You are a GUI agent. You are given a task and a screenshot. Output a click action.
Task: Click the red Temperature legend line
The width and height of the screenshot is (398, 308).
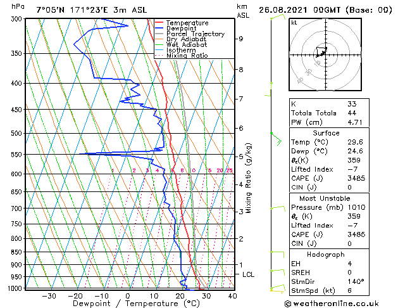pyautogui.click(x=159, y=23)
